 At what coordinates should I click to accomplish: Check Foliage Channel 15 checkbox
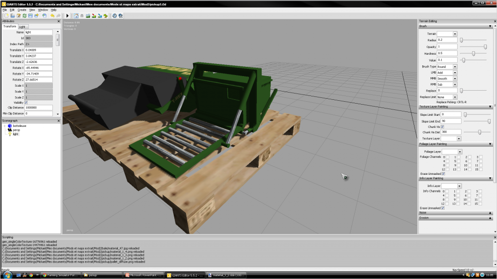click(481, 170)
